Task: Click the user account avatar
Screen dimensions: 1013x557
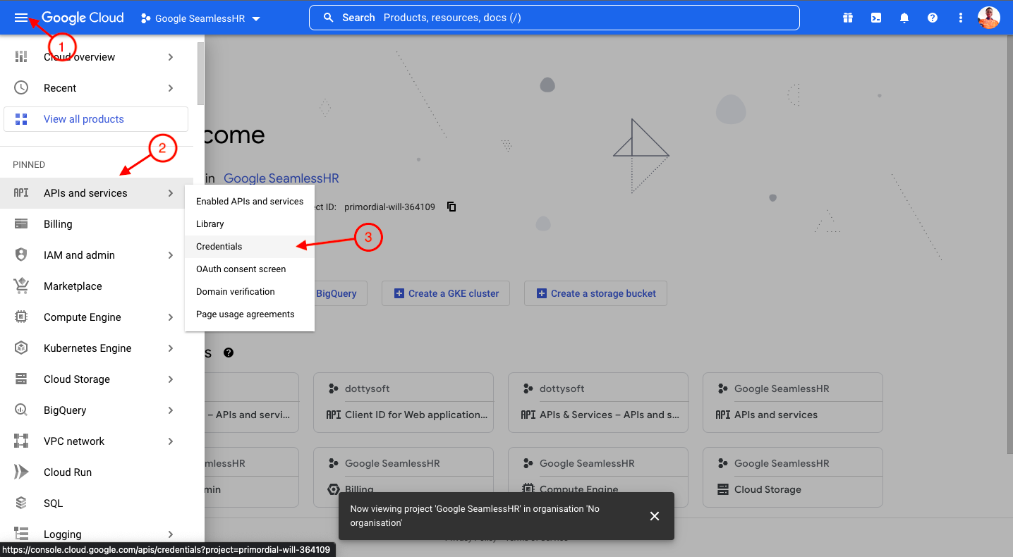Action: point(989,18)
